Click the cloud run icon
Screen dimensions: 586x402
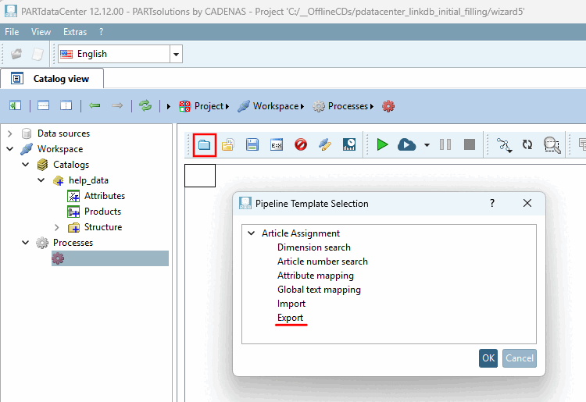[x=406, y=144]
